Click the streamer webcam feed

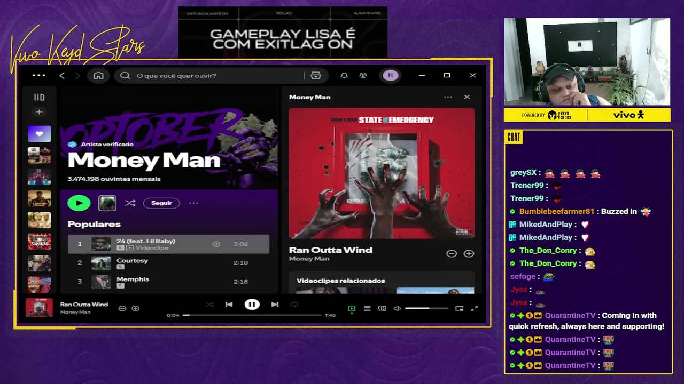pyautogui.click(x=587, y=62)
